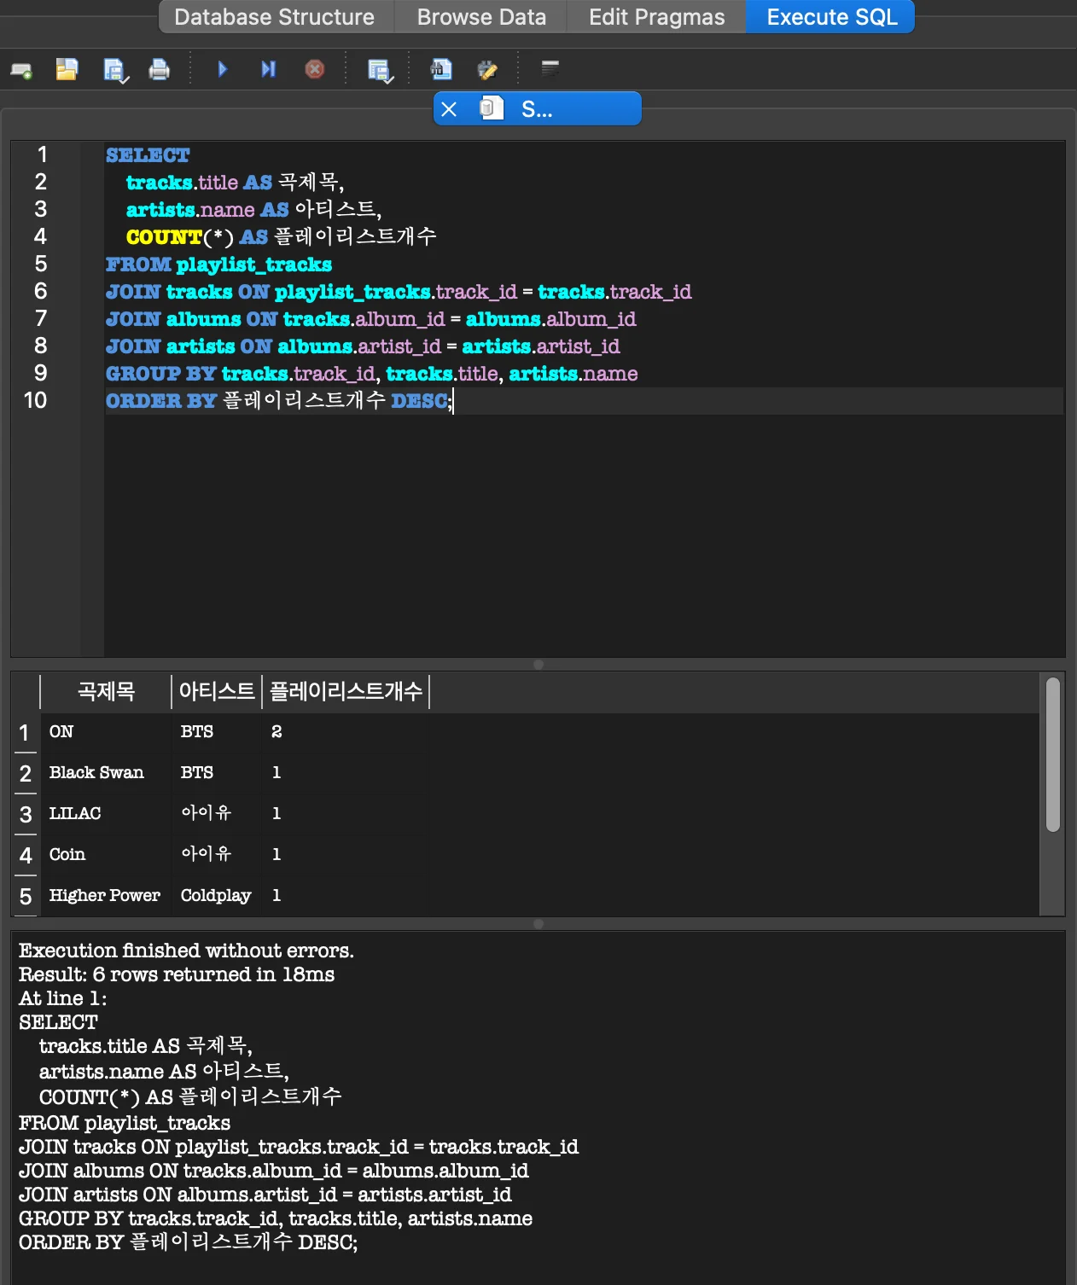Screen dimensions: 1077x1285
Task: Click the comment lines toolbar icon
Action: coord(550,68)
